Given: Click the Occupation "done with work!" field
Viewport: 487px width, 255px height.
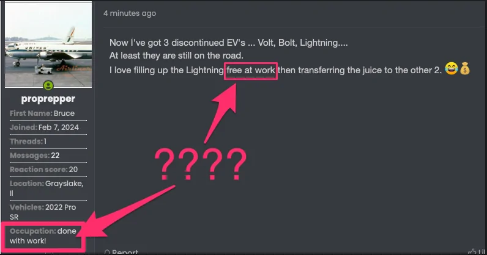Looking at the screenshot, I should click(x=43, y=236).
